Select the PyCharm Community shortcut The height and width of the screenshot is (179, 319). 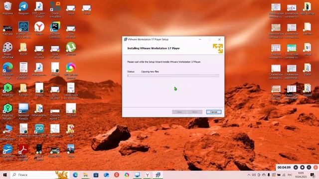[x=55, y=30]
